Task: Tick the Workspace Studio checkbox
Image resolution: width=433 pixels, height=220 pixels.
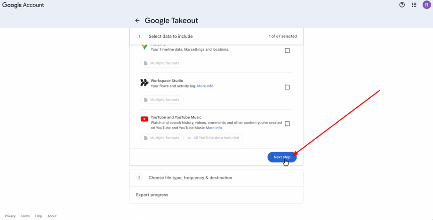Action: [287, 87]
